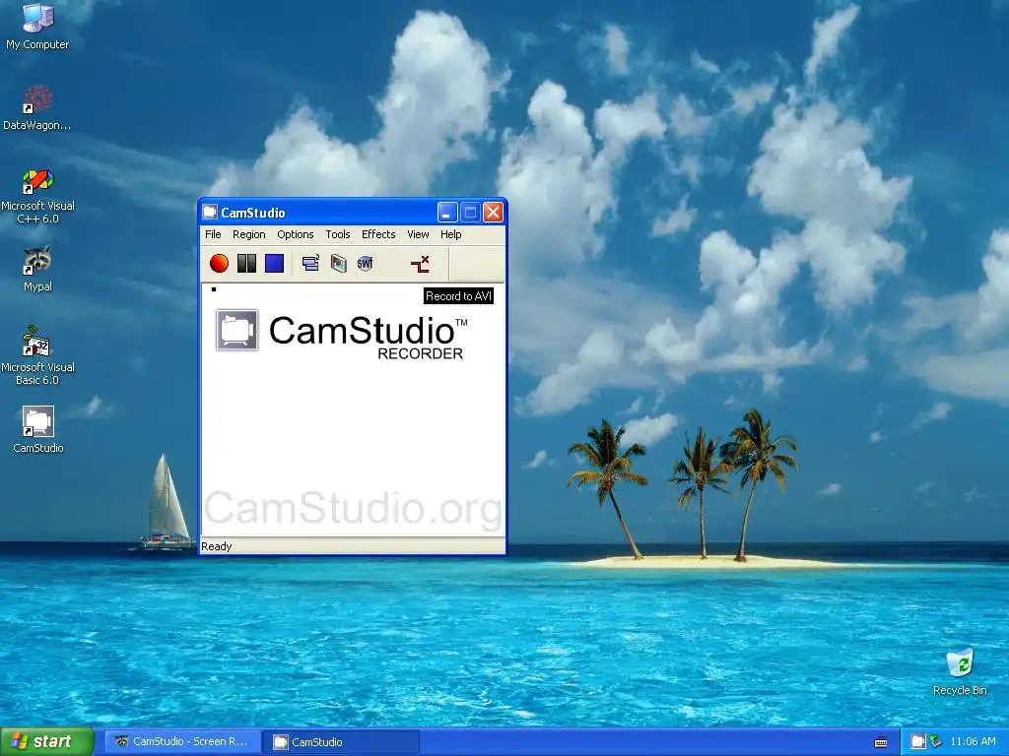1009x756 pixels.
Task: Select the DataWagon desktop shortcut
Action: coord(37,107)
